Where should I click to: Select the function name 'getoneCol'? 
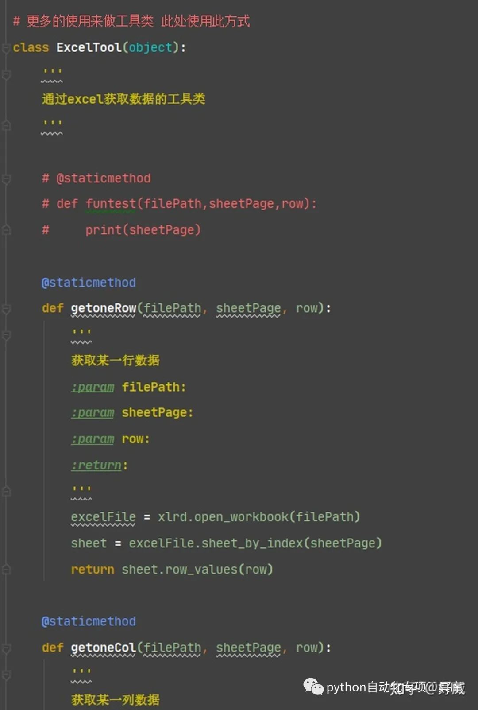(x=104, y=648)
